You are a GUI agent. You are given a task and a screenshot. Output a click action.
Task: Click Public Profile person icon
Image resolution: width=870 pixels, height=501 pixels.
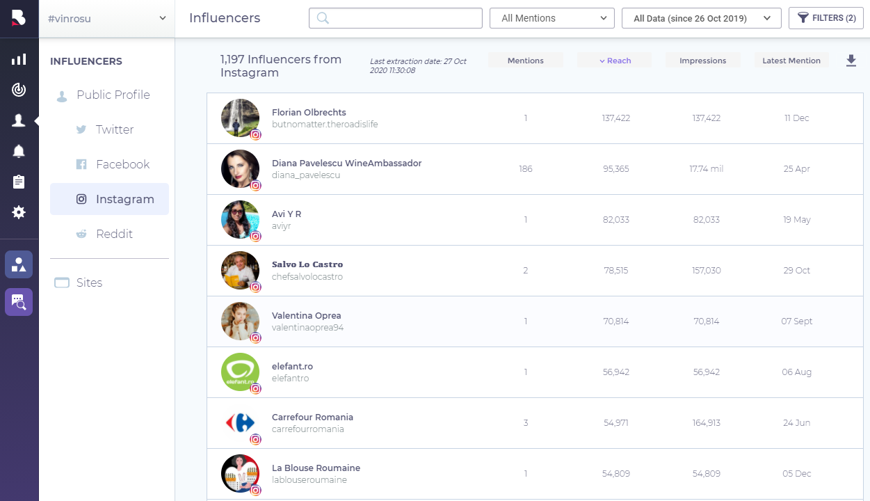point(62,96)
